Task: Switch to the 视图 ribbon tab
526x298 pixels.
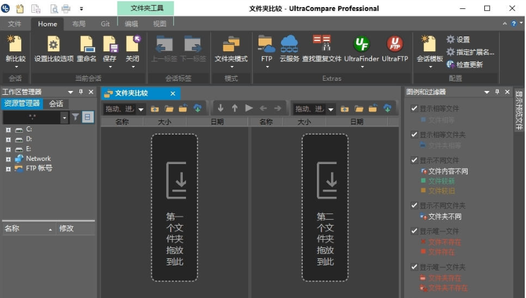Action: point(160,24)
